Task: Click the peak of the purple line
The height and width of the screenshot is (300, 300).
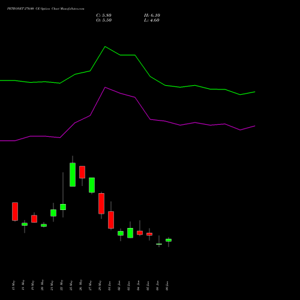Action: 105,88
